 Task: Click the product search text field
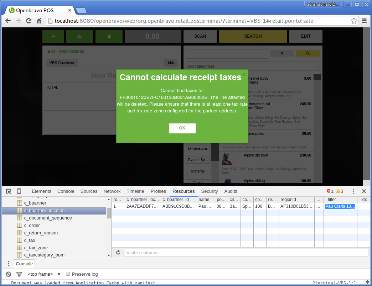227,54
